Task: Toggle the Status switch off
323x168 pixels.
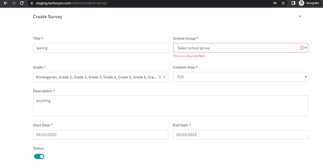Action: (39, 156)
